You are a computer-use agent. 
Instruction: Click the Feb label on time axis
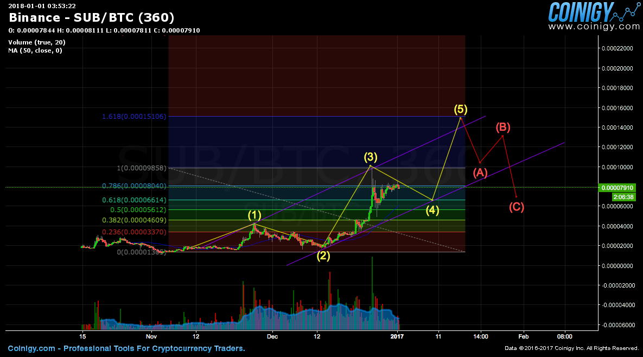pyautogui.click(x=523, y=336)
